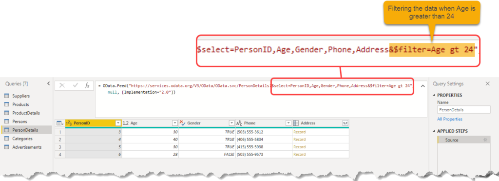
Task: Collapse the APPLIED STEPS section
Action: 434,131
